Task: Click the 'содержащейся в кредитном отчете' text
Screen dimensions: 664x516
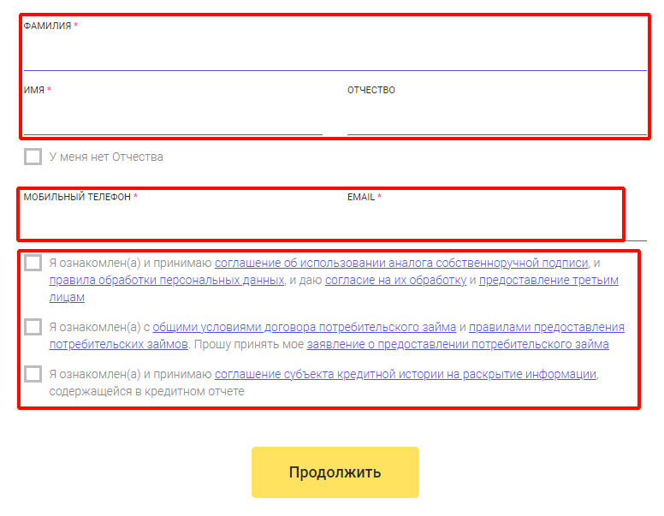Action: (146, 391)
